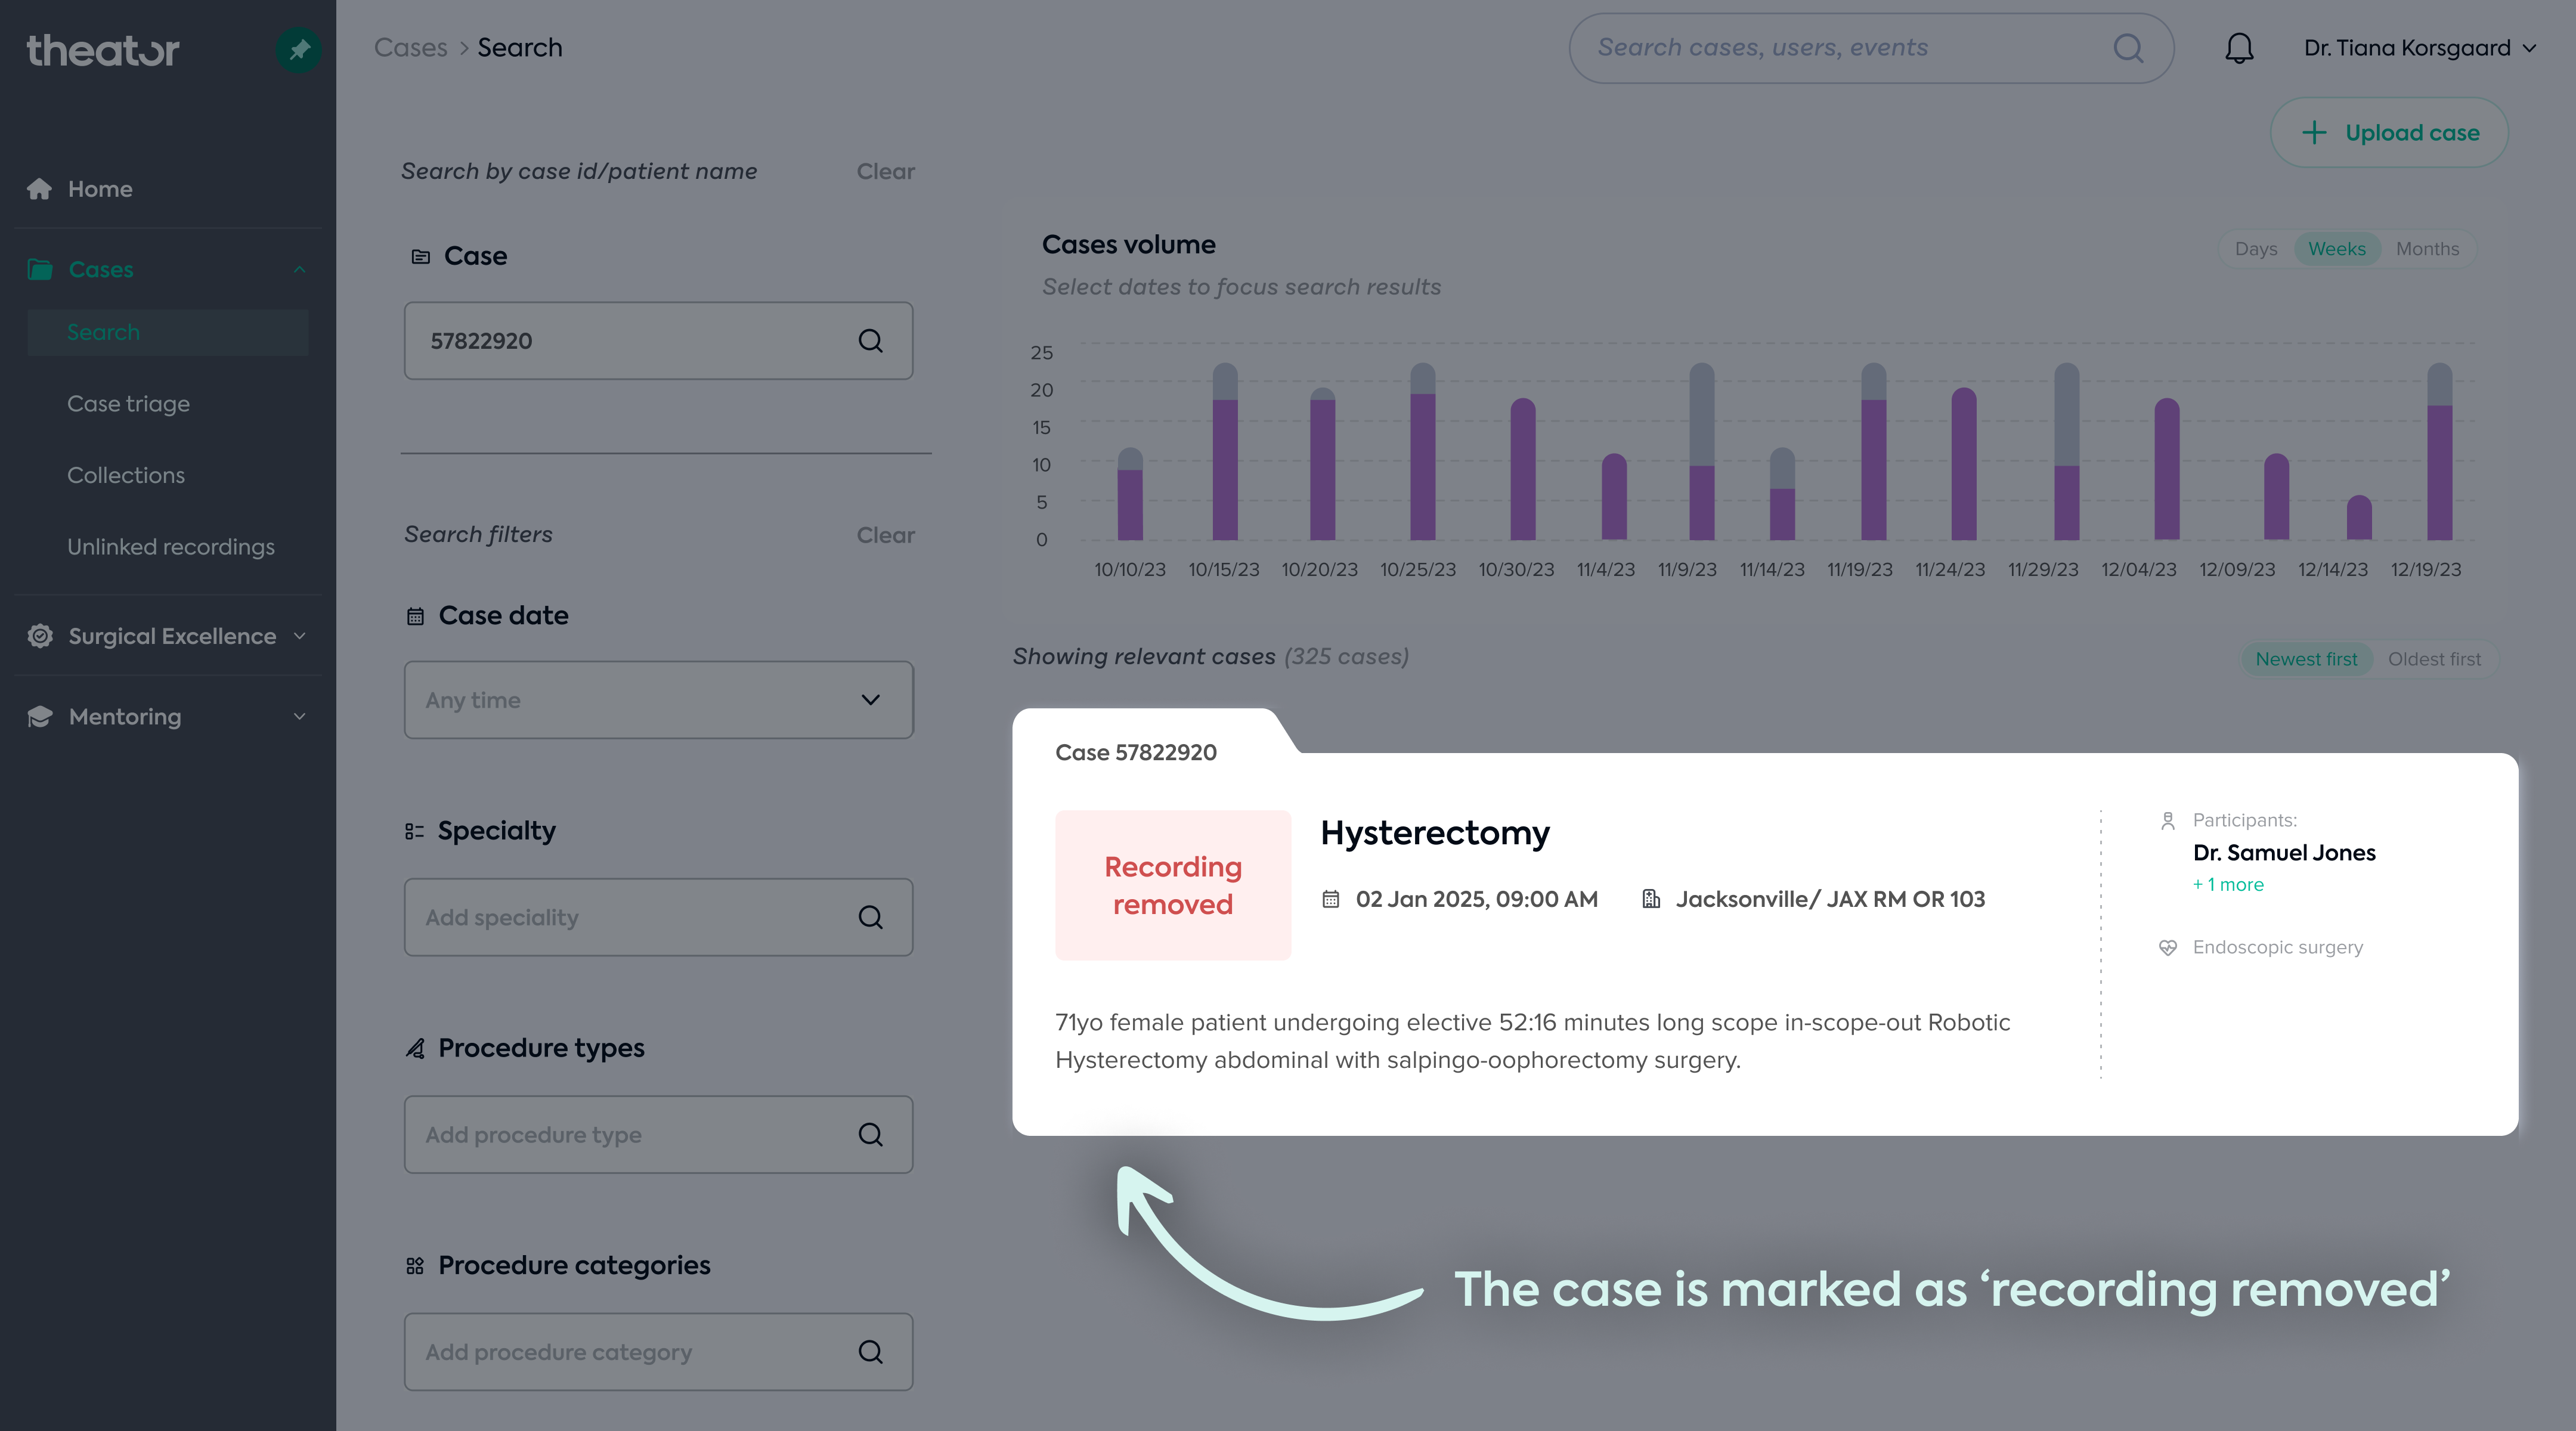Click the Home house icon
This screenshot has width=2576, height=1431.
(x=39, y=189)
